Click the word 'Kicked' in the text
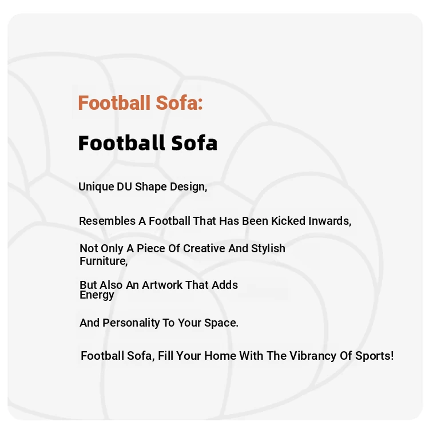429x429 pixels. coord(288,221)
